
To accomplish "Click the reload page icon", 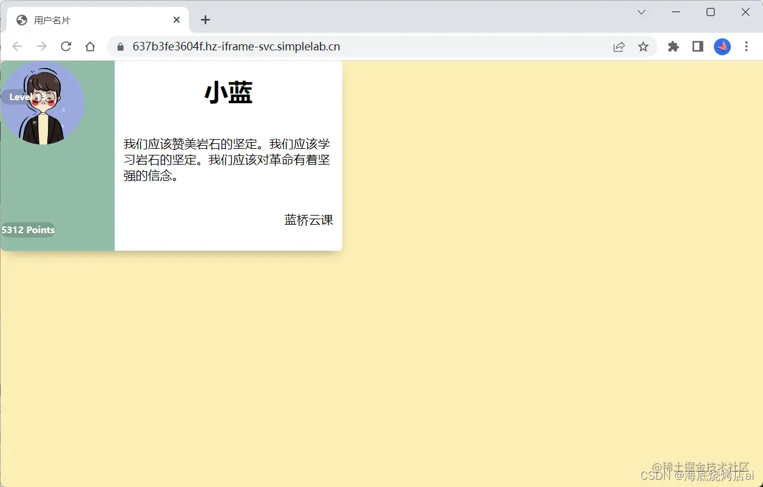I will click(x=66, y=46).
